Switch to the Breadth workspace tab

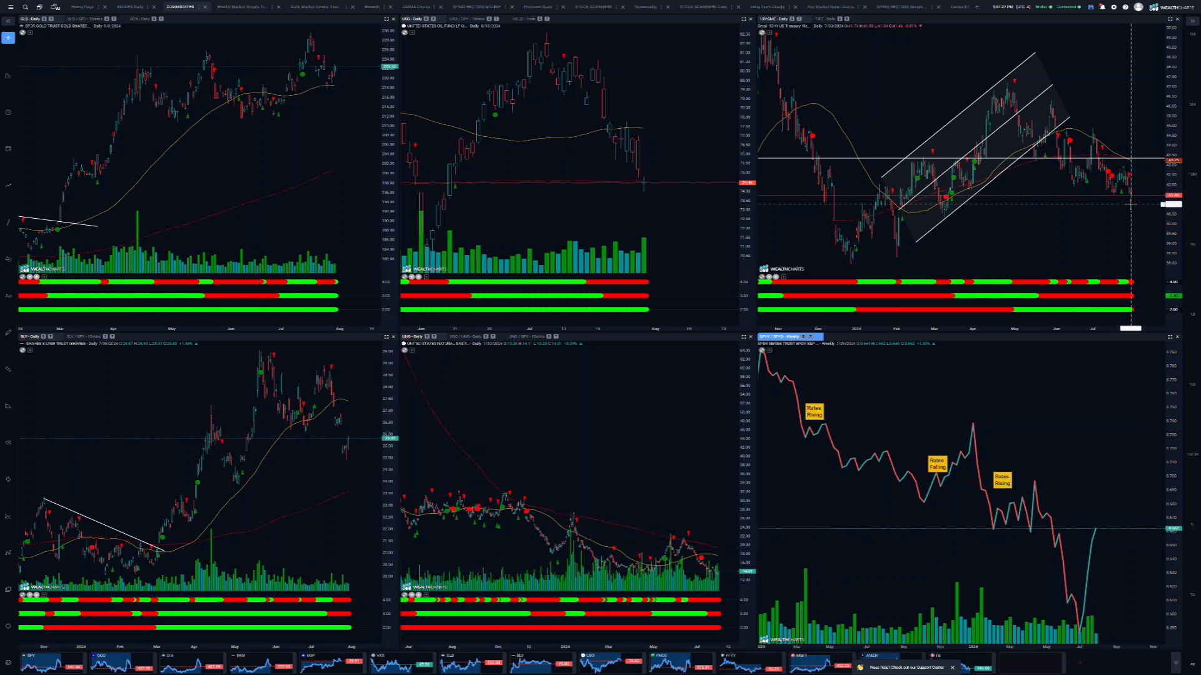(372, 7)
